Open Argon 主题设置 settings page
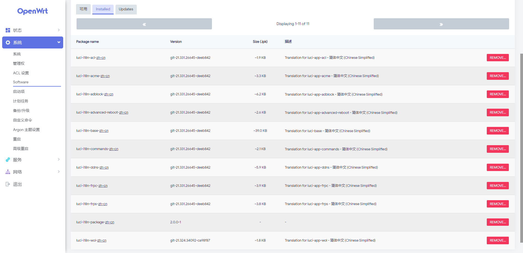The height and width of the screenshot is (253, 523). click(x=26, y=129)
